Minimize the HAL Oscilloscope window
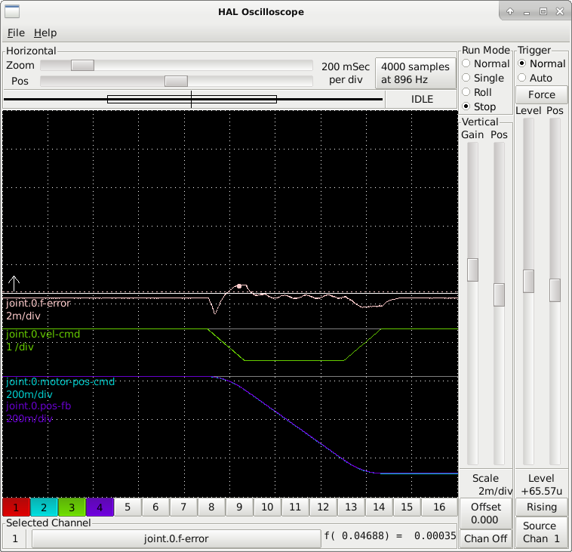 coord(527,11)
